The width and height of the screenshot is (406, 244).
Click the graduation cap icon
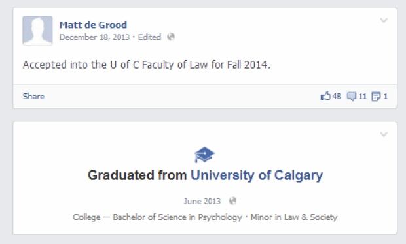204,155
